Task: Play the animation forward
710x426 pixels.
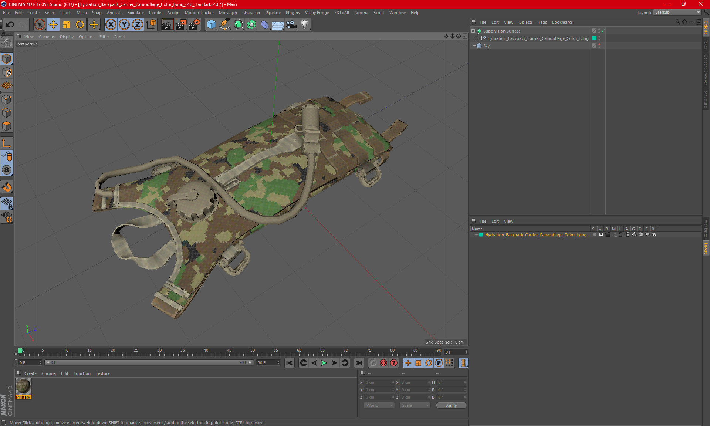Action: tap(324, 363)
